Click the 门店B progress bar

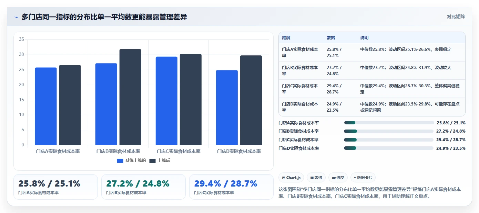pos(389,131)
